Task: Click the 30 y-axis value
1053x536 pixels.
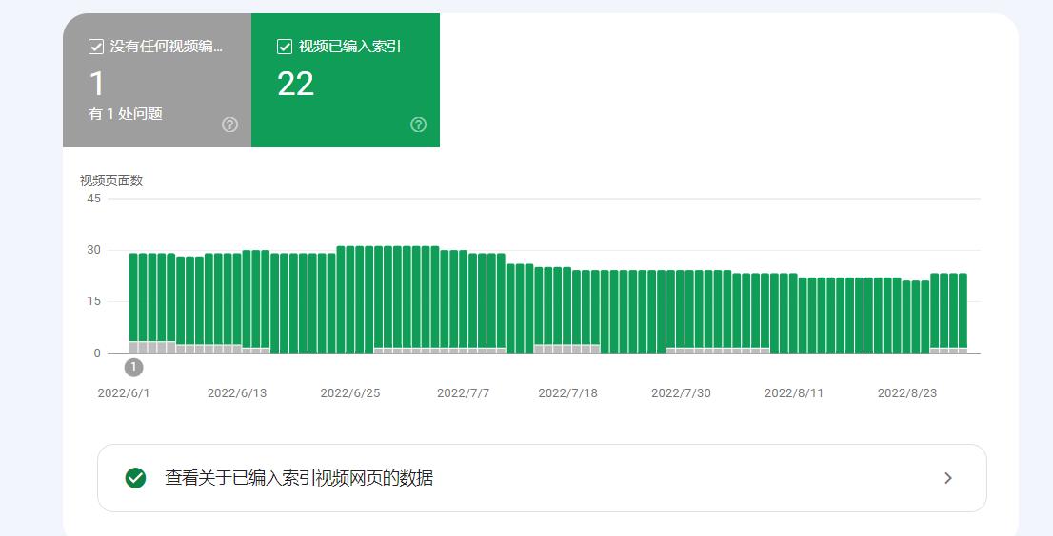Action: 94,250
